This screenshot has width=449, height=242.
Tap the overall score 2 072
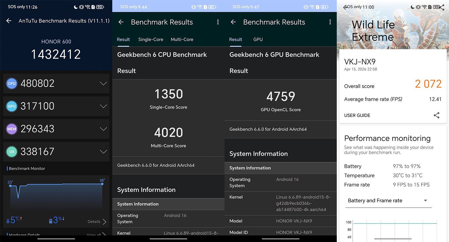point(428,84)
